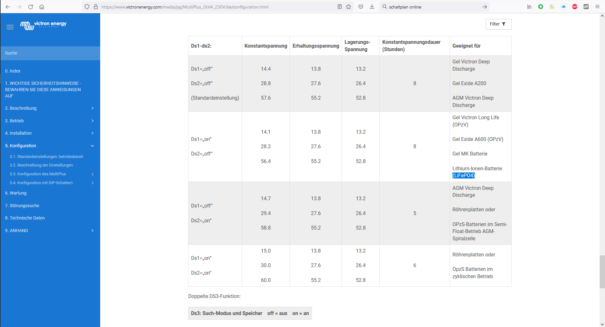Click the page vertical scrollbar thumb
Screen dimensions: 605x327
click(x=602, y=272)
